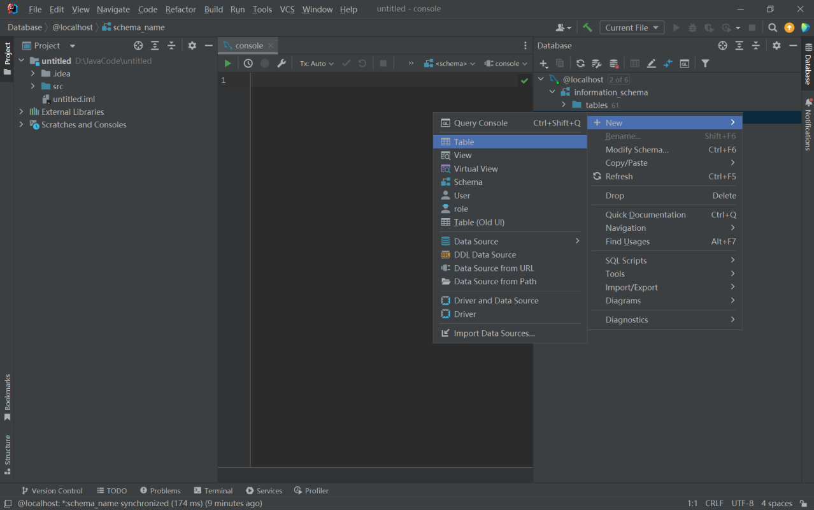Refresh the database using toolbar refresh icon

click(580, 64)
